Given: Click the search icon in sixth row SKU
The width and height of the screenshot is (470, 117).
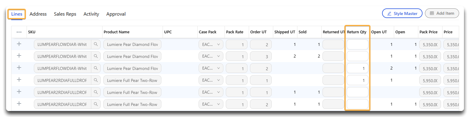Looking at the screenshot, I should [96, 104].
